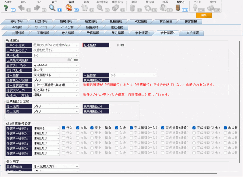The image size is (243, 177).
Task: Click the arrow button beside 転送桁数 value
Action: [x=122, y=45]
